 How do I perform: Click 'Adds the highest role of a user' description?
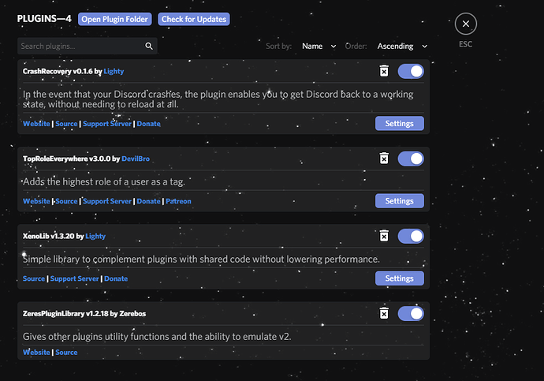104,181
